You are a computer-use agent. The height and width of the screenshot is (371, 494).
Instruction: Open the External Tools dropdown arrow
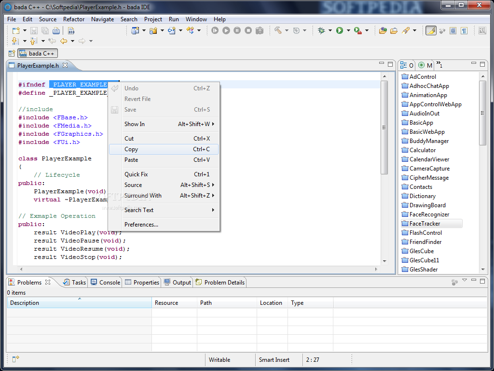pos(367,30)
